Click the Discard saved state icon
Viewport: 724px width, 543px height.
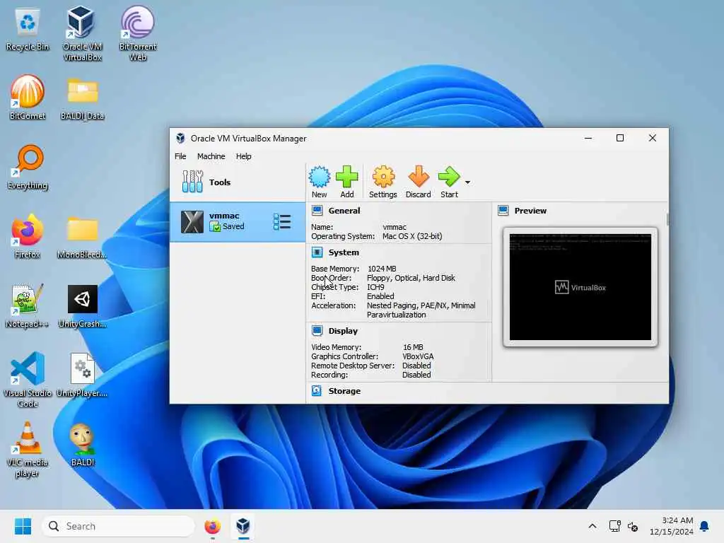[x=419, y=182]
